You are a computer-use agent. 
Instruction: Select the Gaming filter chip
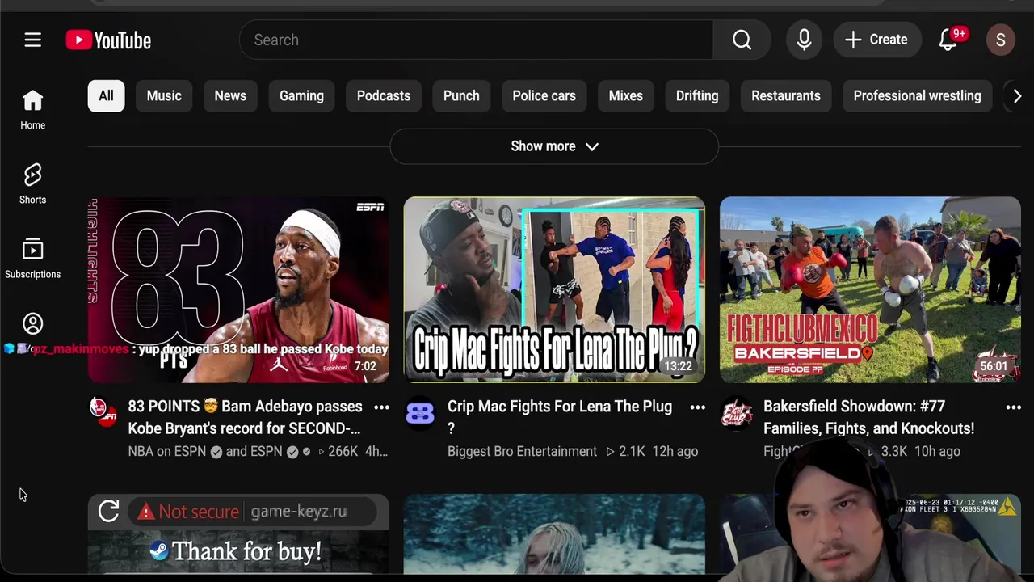coord(301,95)
